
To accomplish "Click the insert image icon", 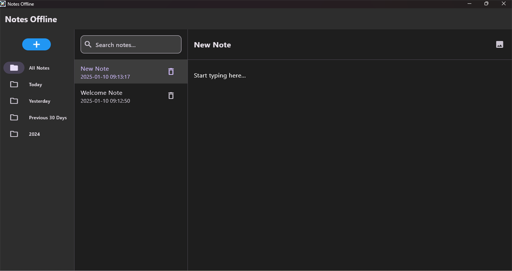I will [x=500, y=45].
